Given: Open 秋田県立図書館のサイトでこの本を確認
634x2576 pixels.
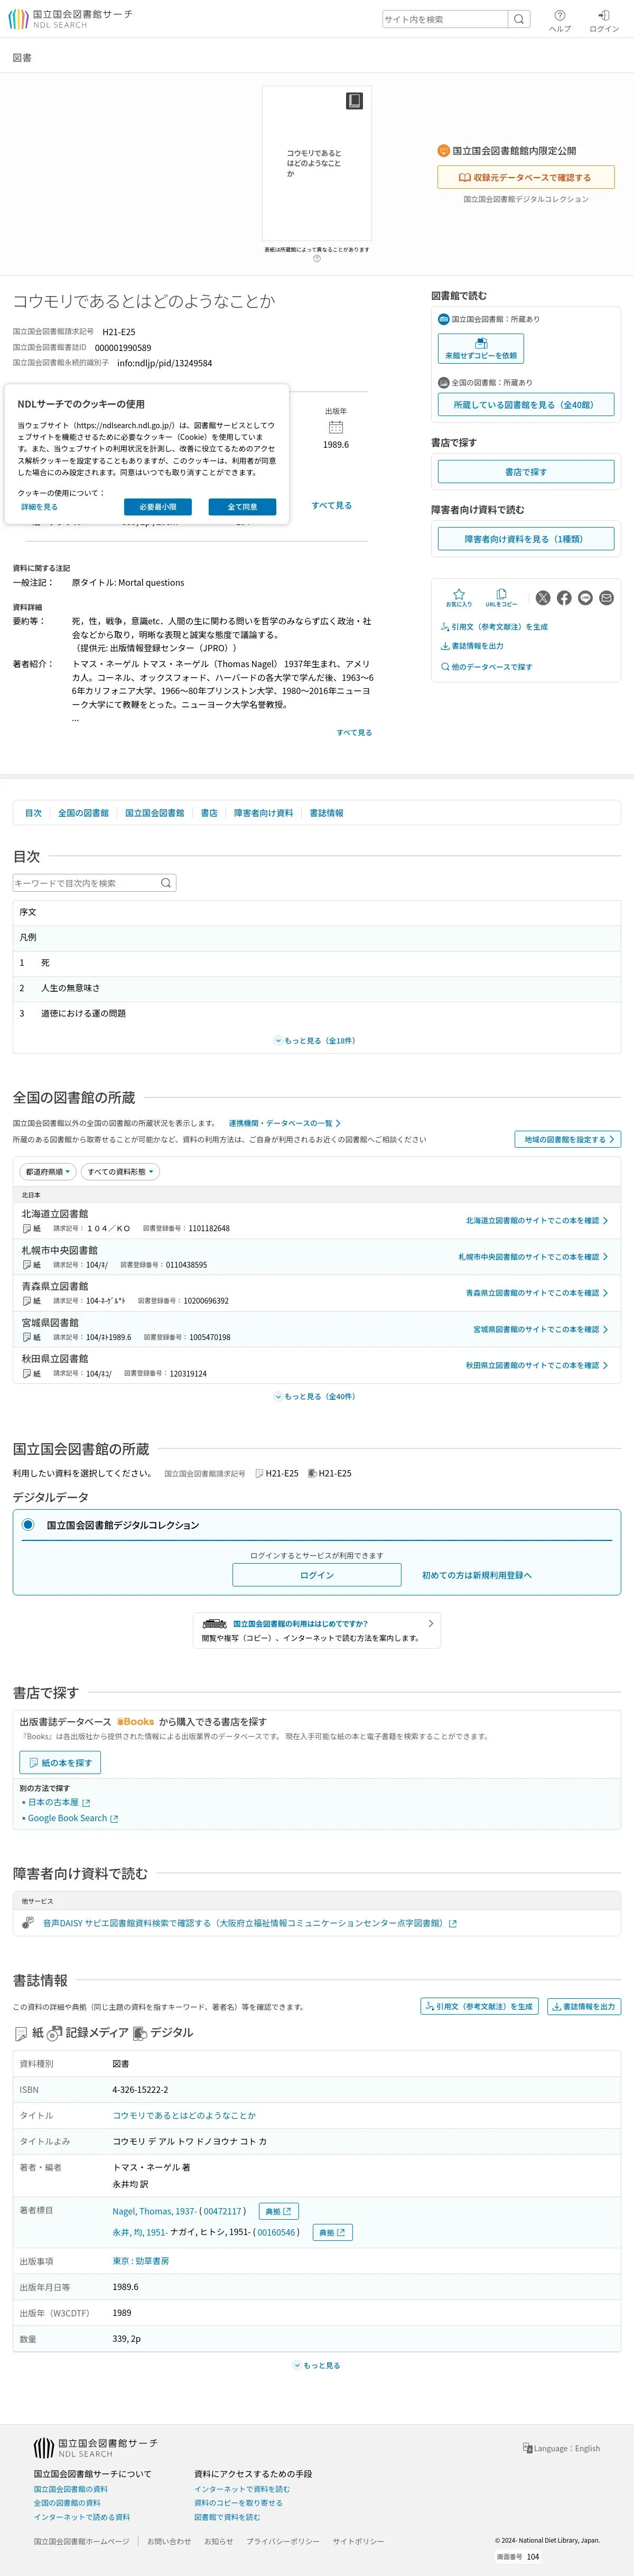Looking at the screenshot, I should 537,1365.
